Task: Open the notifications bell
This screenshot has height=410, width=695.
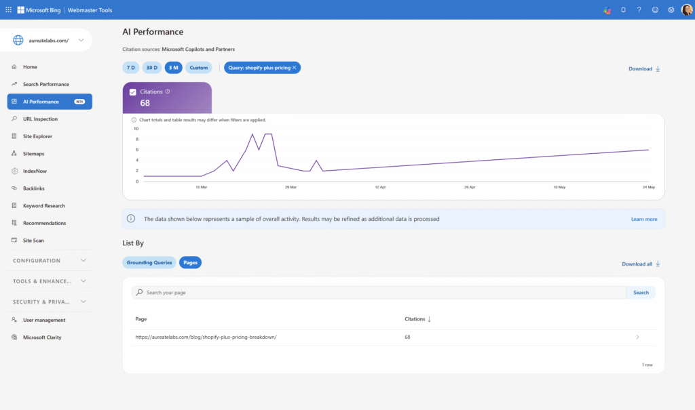Action: pos(623,9)
